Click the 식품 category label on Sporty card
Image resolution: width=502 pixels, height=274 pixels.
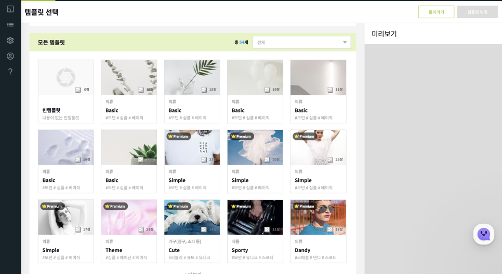click(x=235, y=241)
